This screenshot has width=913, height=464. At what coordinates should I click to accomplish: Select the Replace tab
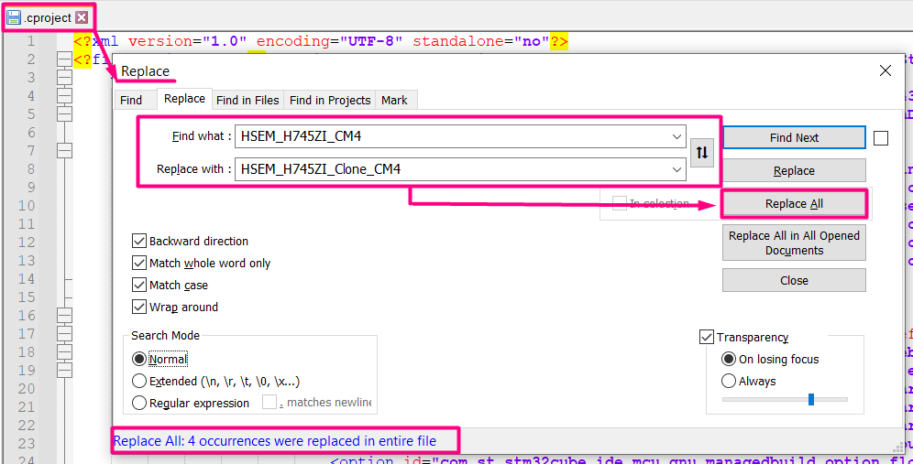(184, 99)
